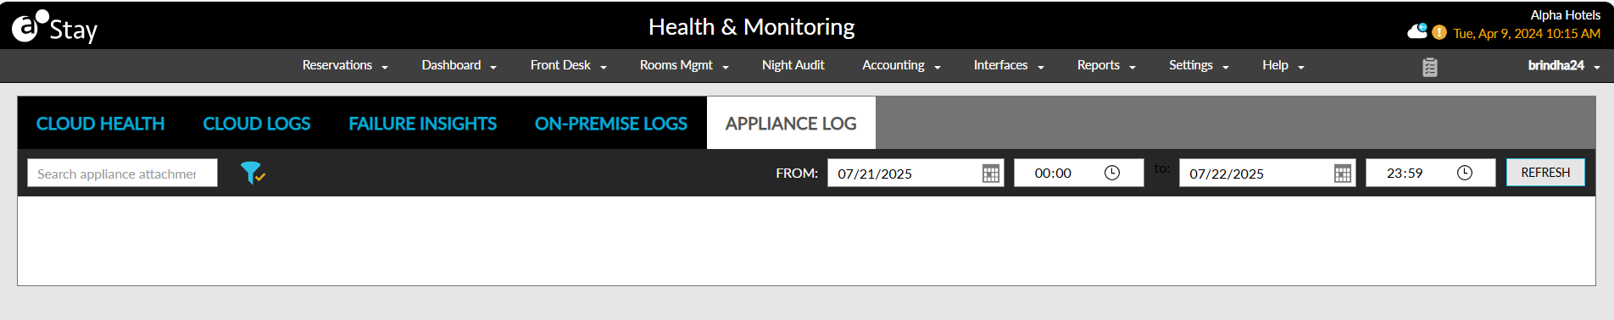The height and width of the screenshot is (320, 1614).
Task: Expand the Accounting menu
Action: [x=901, y=65]
